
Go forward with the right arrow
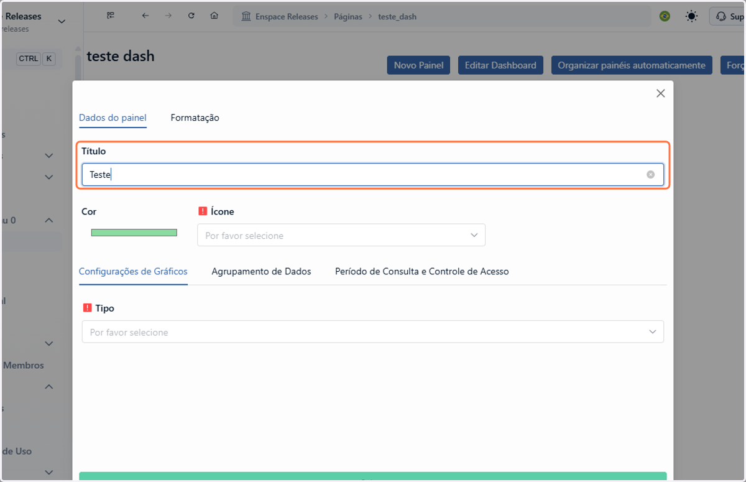point(168,16)
